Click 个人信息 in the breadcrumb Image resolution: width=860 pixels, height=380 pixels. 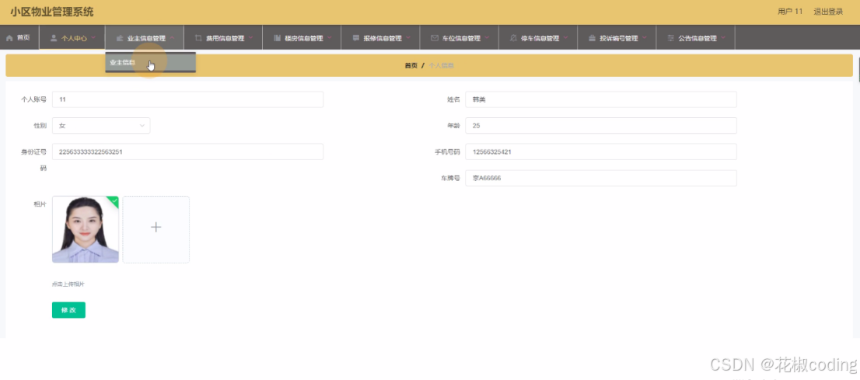tap(441, 65)
